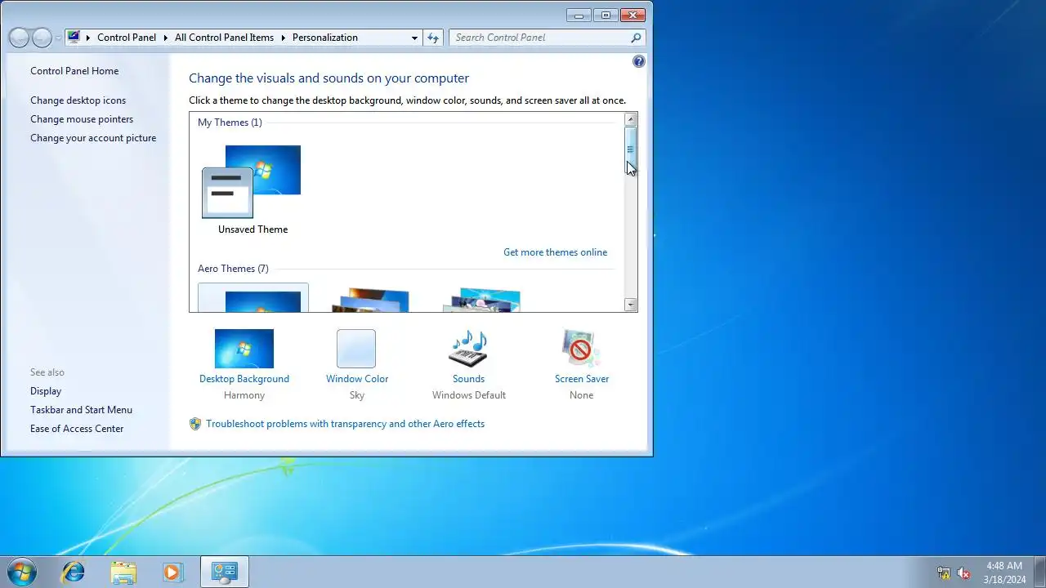
Task: Click All Control Panel Items breadcrumb
Action: (224, 38)
